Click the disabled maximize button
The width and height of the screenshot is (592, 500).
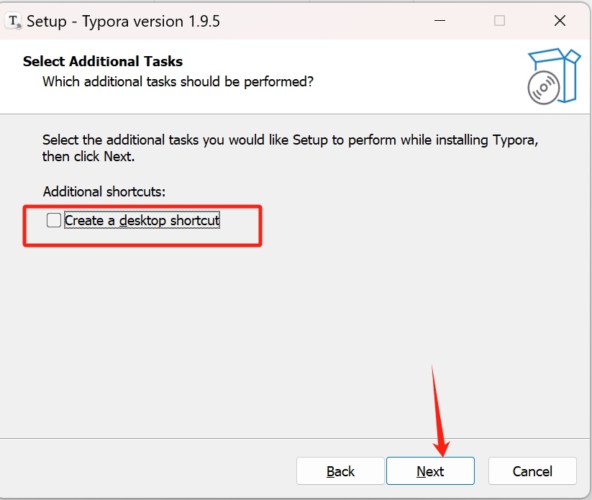coord(499,21)
